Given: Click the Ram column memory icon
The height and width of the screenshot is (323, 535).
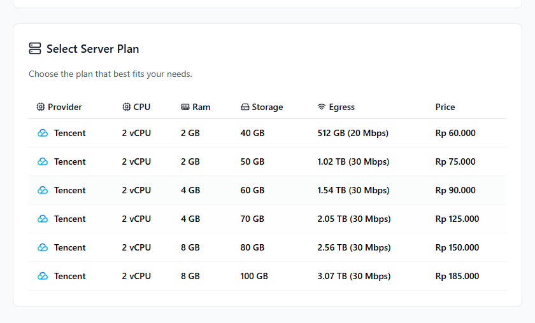Looking at the screenshot, I should click(x=185, y=107).
